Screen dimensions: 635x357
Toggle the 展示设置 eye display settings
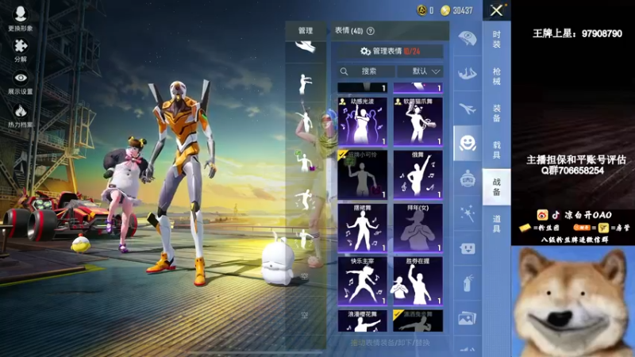[x=21, y=83]
